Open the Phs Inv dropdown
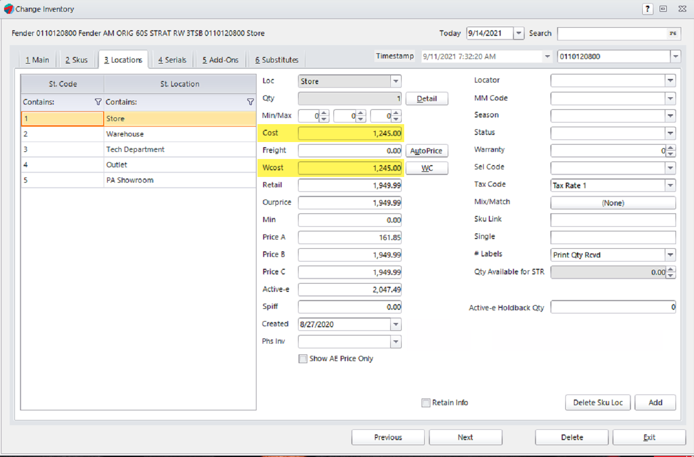694x457 pixels. [x=395, y=342]
